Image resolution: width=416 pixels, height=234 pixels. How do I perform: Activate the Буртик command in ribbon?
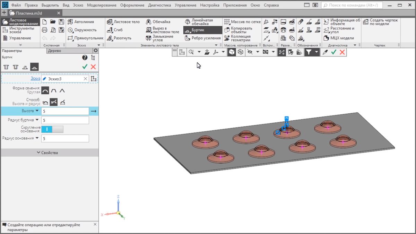[203, 30]
